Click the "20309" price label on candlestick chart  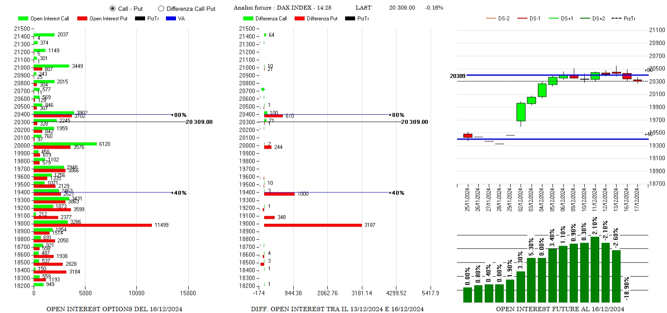(457, 76)
